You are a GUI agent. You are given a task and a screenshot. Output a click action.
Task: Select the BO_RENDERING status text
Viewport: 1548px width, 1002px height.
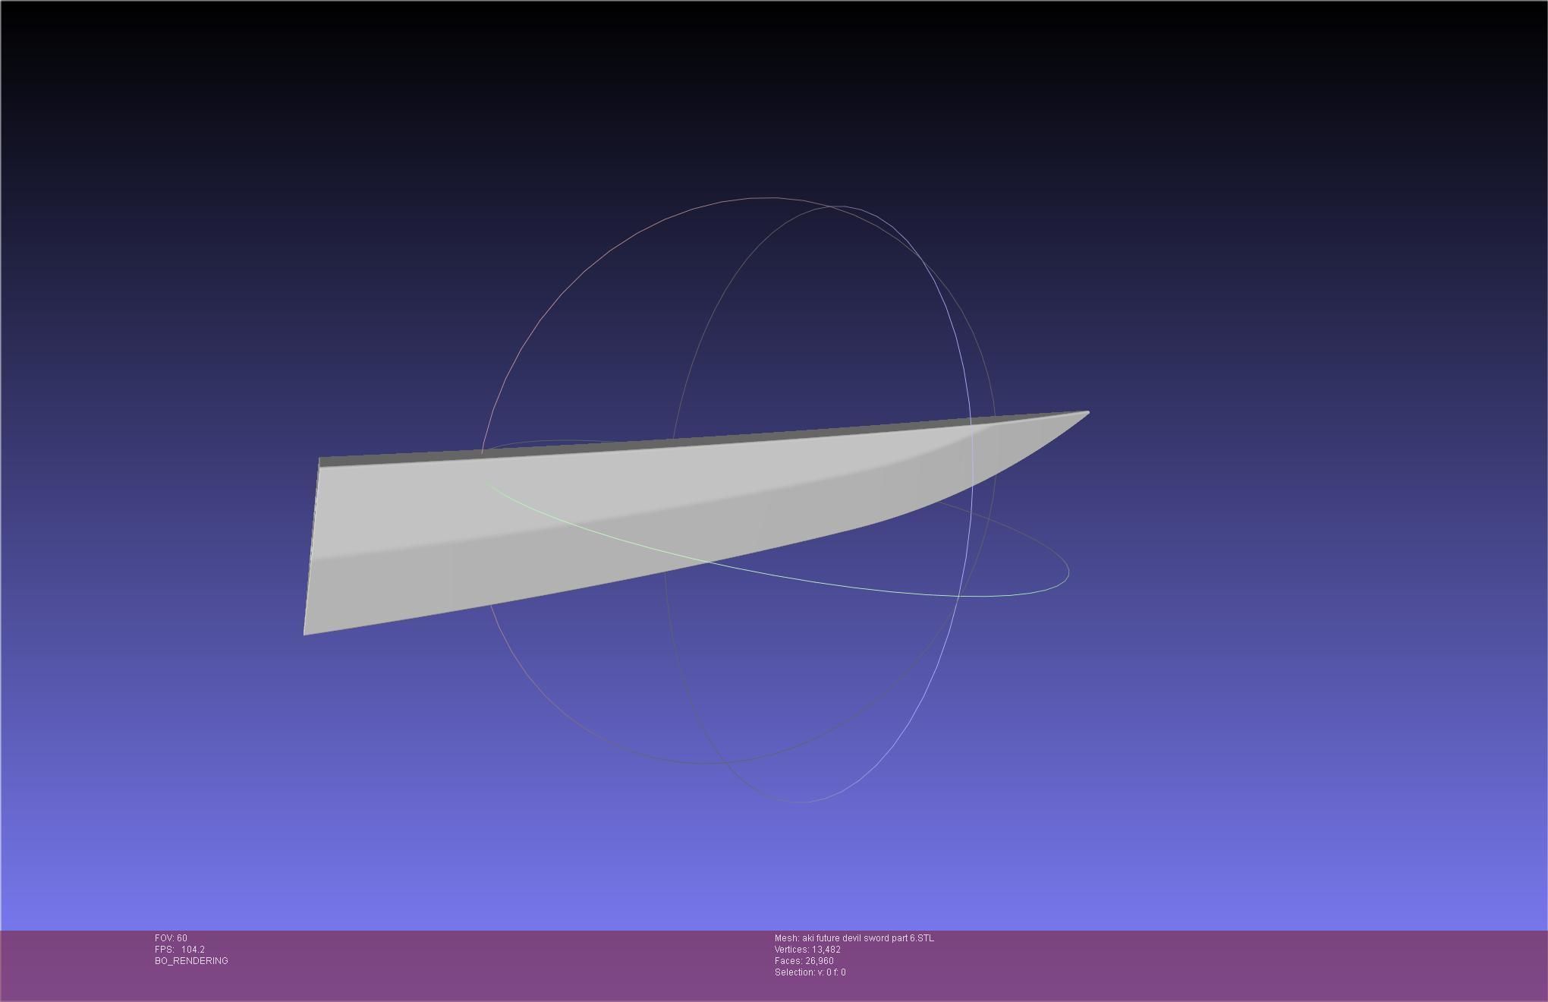tap(191, 961)
